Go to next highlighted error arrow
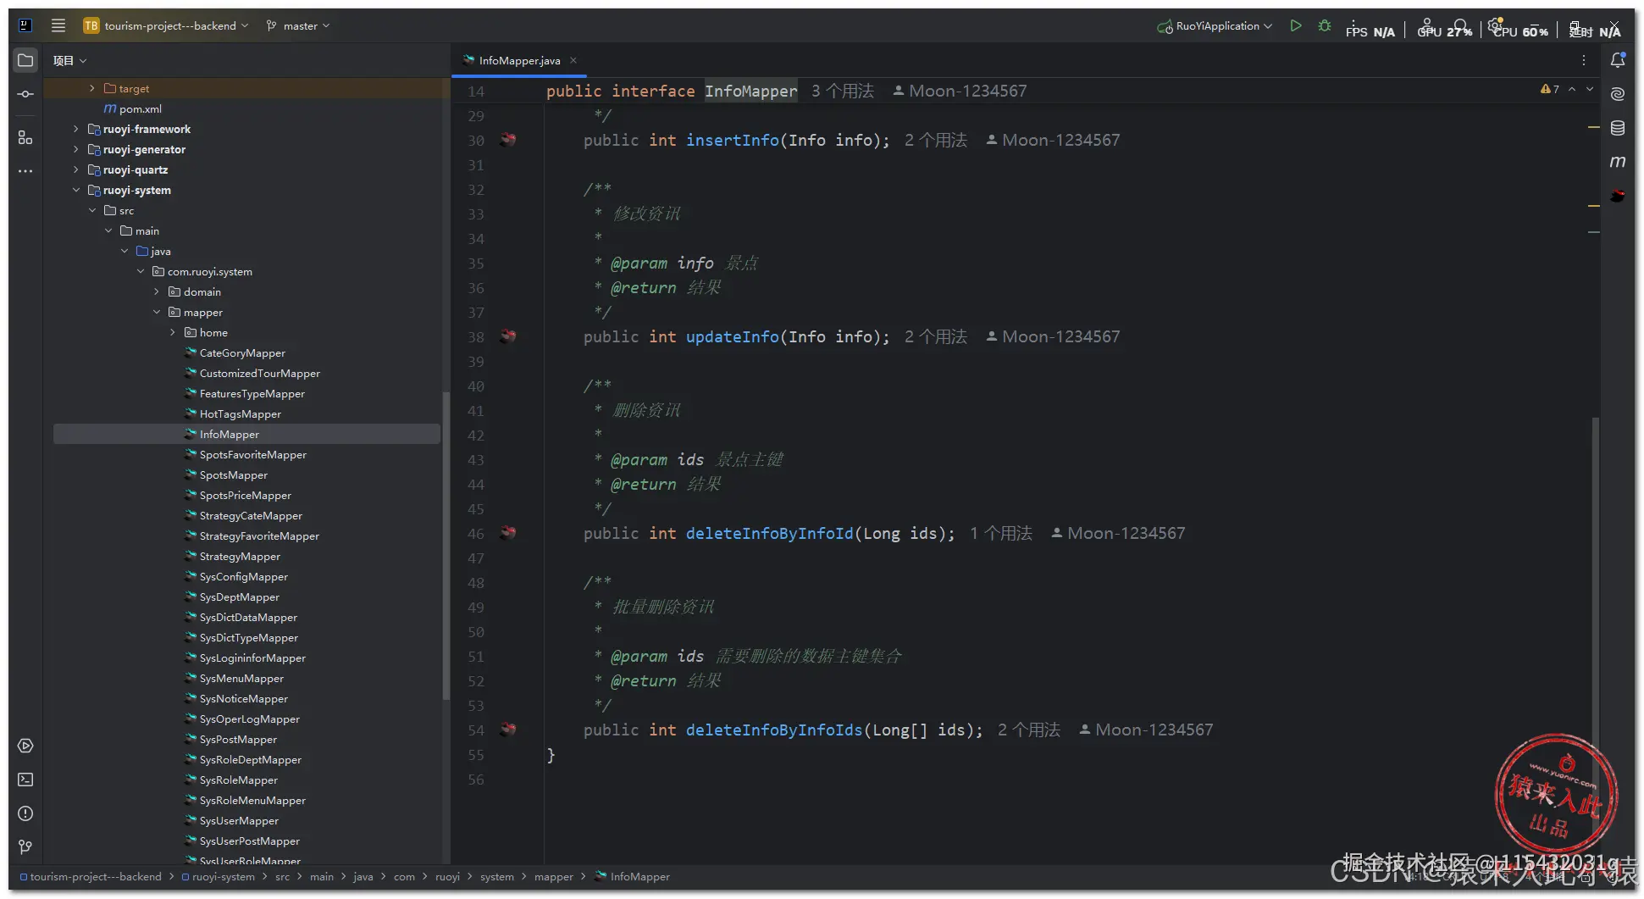1644x899 pixels. 1590,89
